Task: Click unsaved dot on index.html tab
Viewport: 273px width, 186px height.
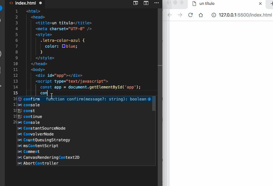Action: (x=40, y=3)
